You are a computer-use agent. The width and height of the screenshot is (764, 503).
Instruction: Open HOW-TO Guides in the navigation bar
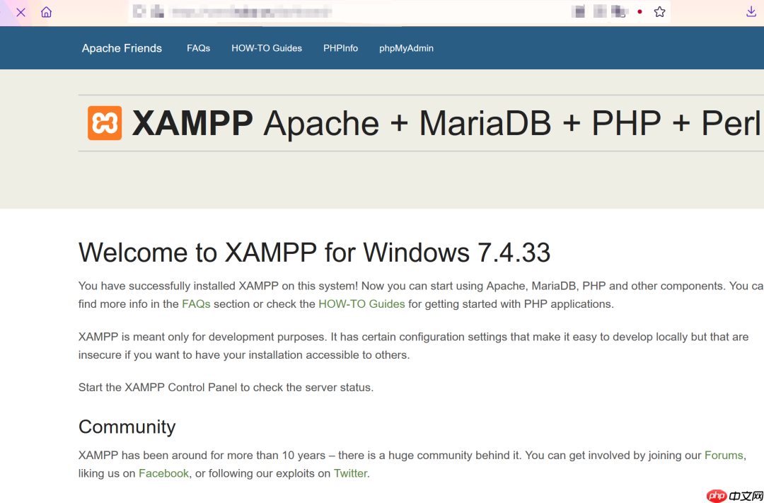click(x=267, y=48)
